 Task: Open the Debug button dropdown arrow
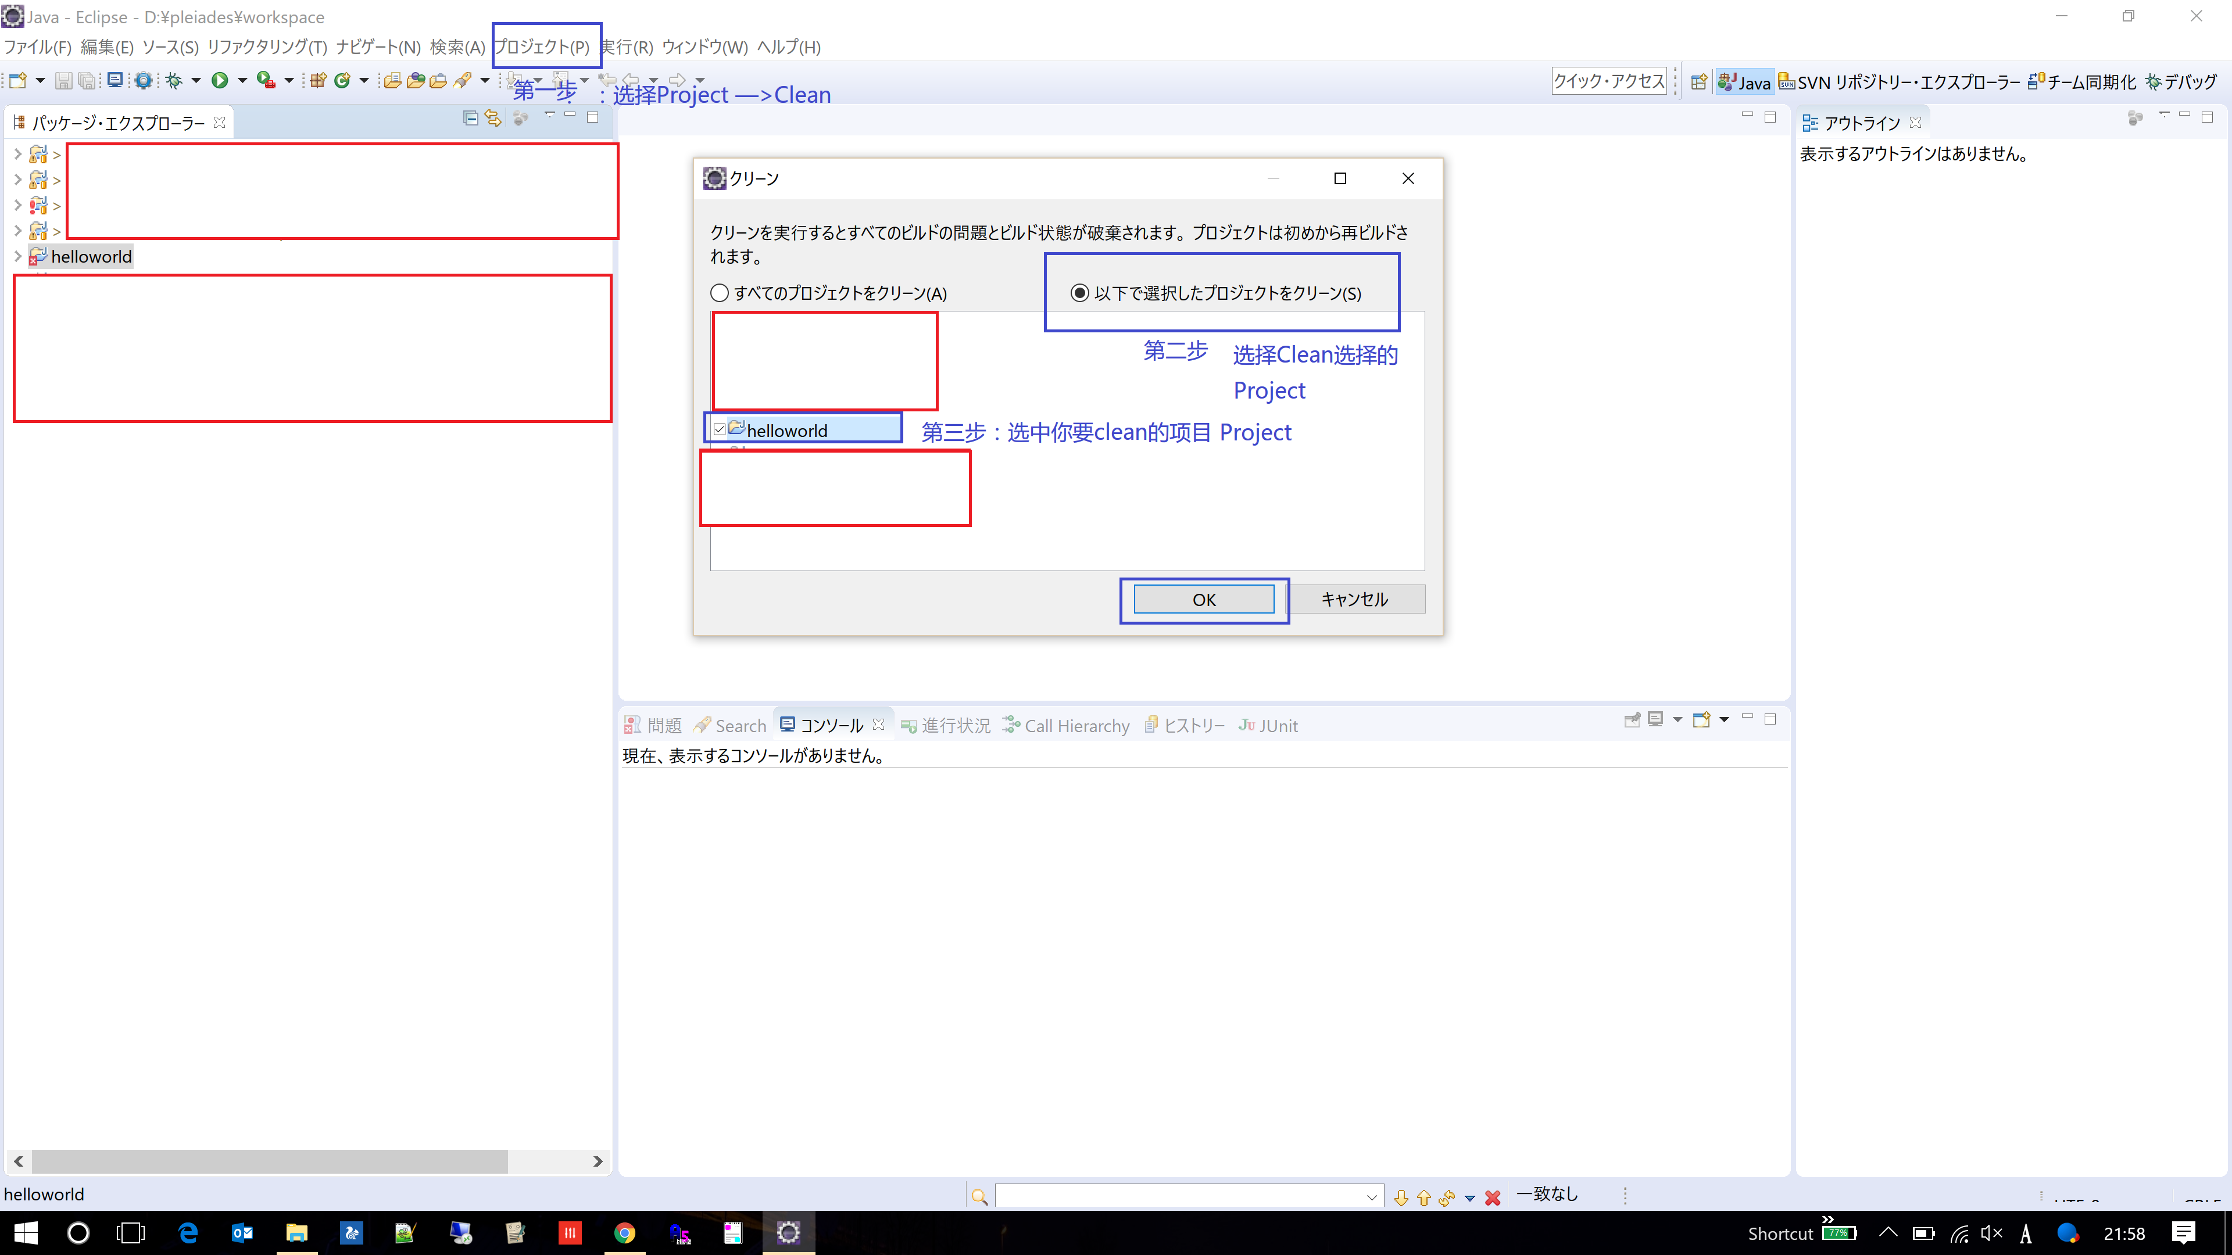pos(196,81)
